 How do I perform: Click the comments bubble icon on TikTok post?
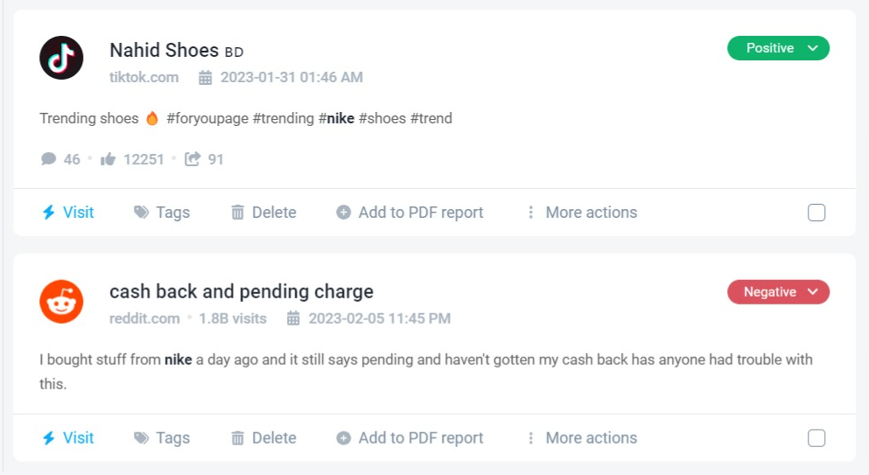click(x=48, y=159)
